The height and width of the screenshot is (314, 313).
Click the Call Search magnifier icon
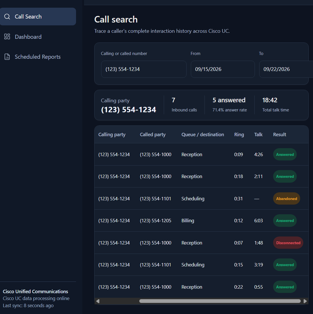(x=7, y=17)
